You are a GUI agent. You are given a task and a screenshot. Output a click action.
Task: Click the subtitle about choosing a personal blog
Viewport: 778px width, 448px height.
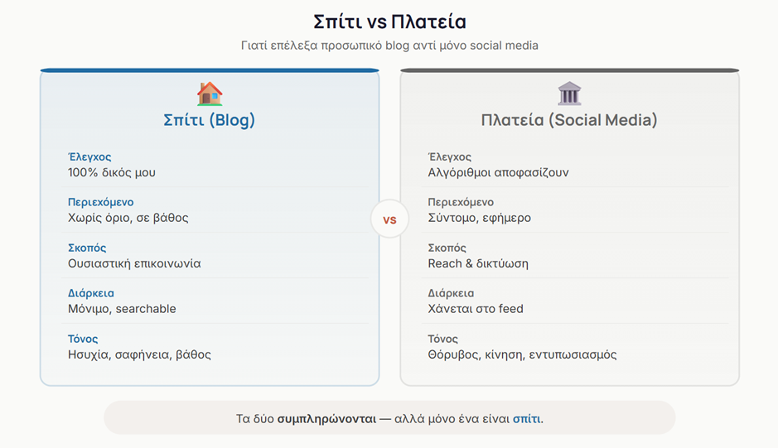[389, 46]
